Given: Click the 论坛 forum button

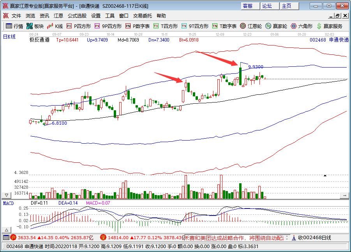Looking at the screenshot, I should [270, 6].
